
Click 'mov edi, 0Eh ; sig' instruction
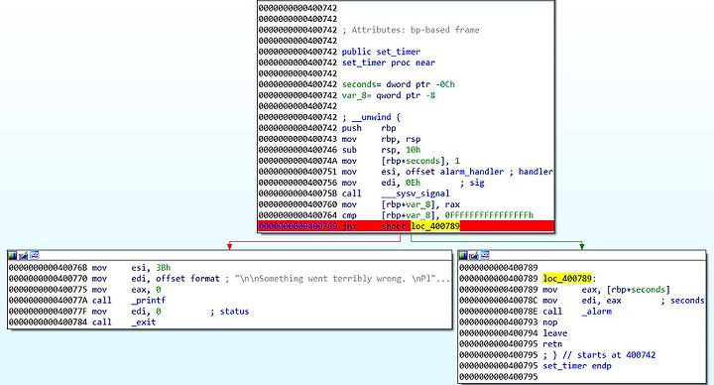point(413,183)
